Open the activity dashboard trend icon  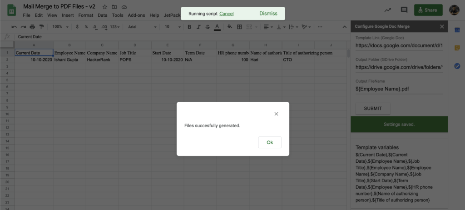(388, 10)
